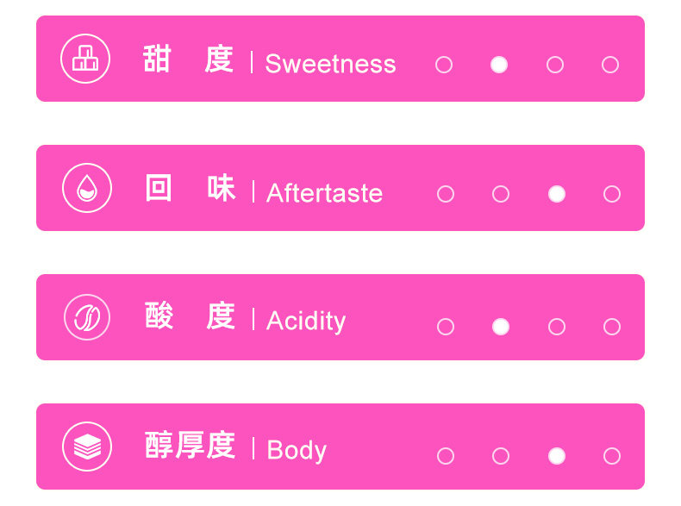Click the sugar cubes Sweetness icon

click(x=85, y=59)
